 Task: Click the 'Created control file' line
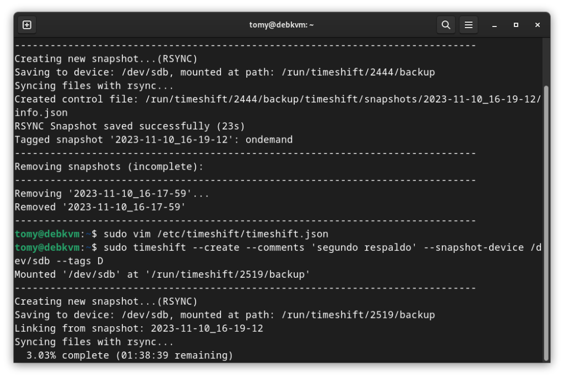tap(278, 99)
